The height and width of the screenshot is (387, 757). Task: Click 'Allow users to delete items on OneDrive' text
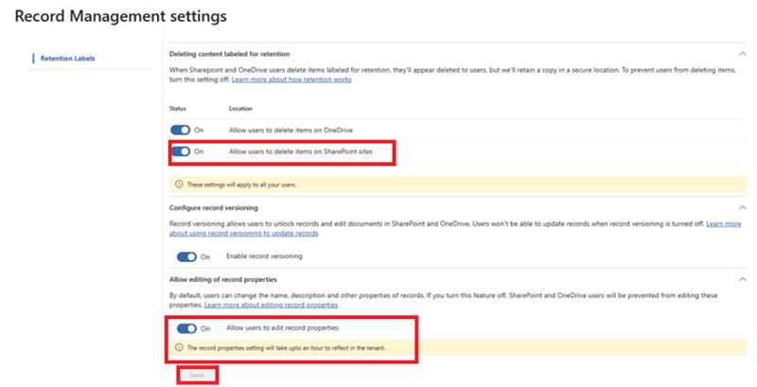tap(290, 131)
